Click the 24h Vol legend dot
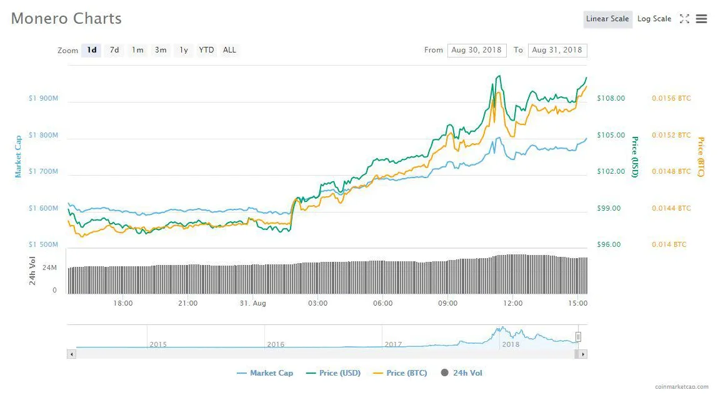Image resolution: width=718 pixels, height=395 pixels. point(445,372)
